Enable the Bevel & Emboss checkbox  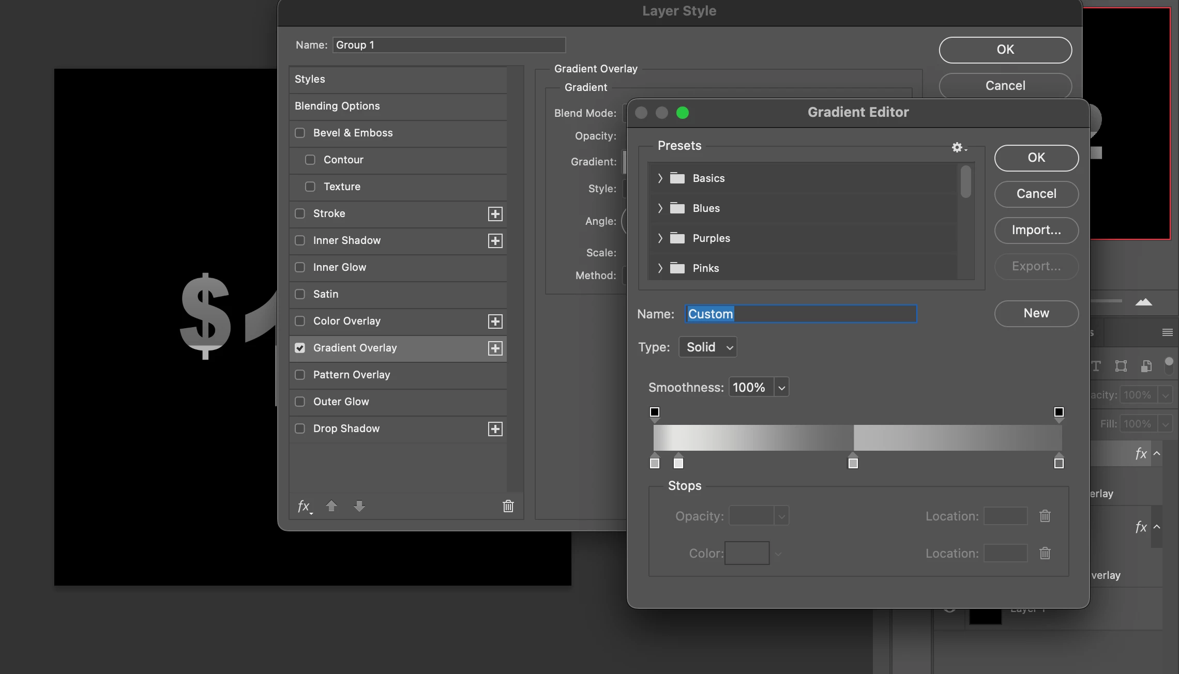click(300, 133)
